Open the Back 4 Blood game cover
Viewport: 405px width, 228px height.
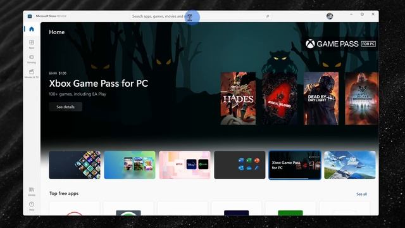point(280,99)
